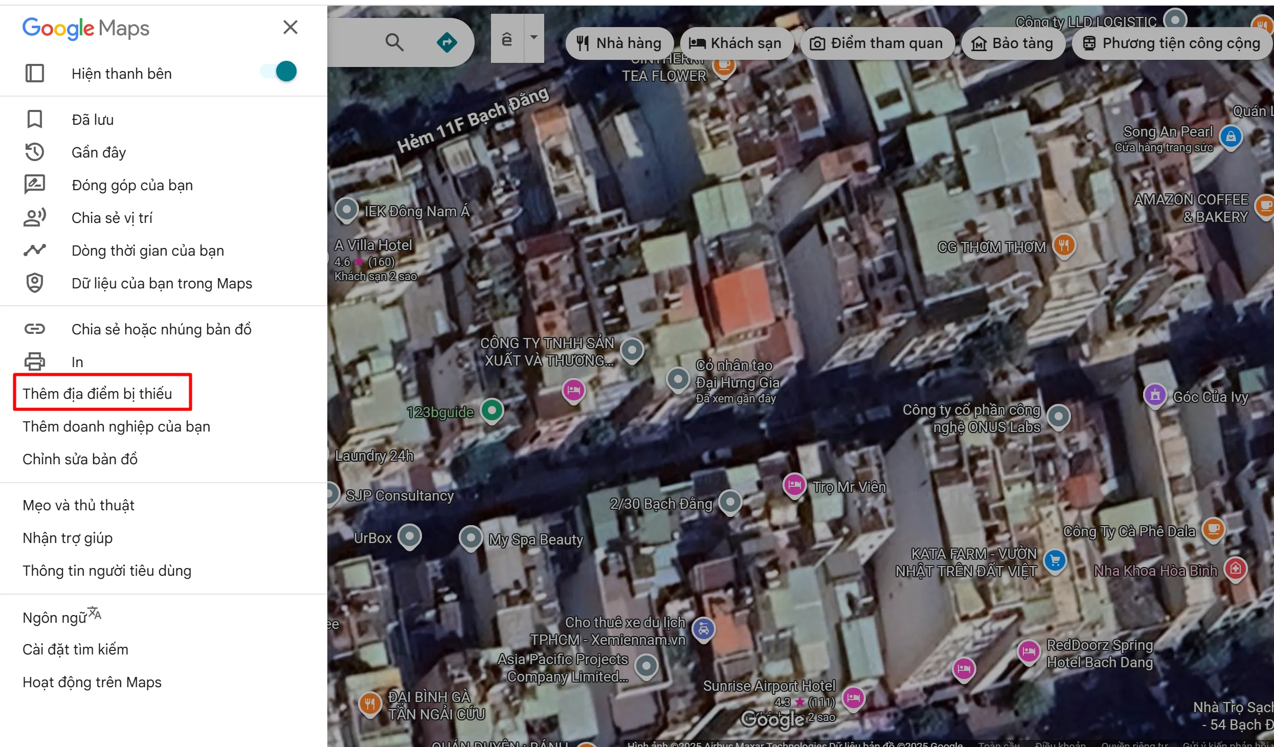Click the Đã lưu bookmark icon
Screen dimensions: 1274x747
pos(35,119)
